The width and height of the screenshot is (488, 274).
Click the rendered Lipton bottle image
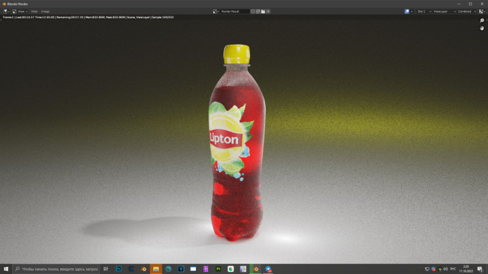[237, 143]
